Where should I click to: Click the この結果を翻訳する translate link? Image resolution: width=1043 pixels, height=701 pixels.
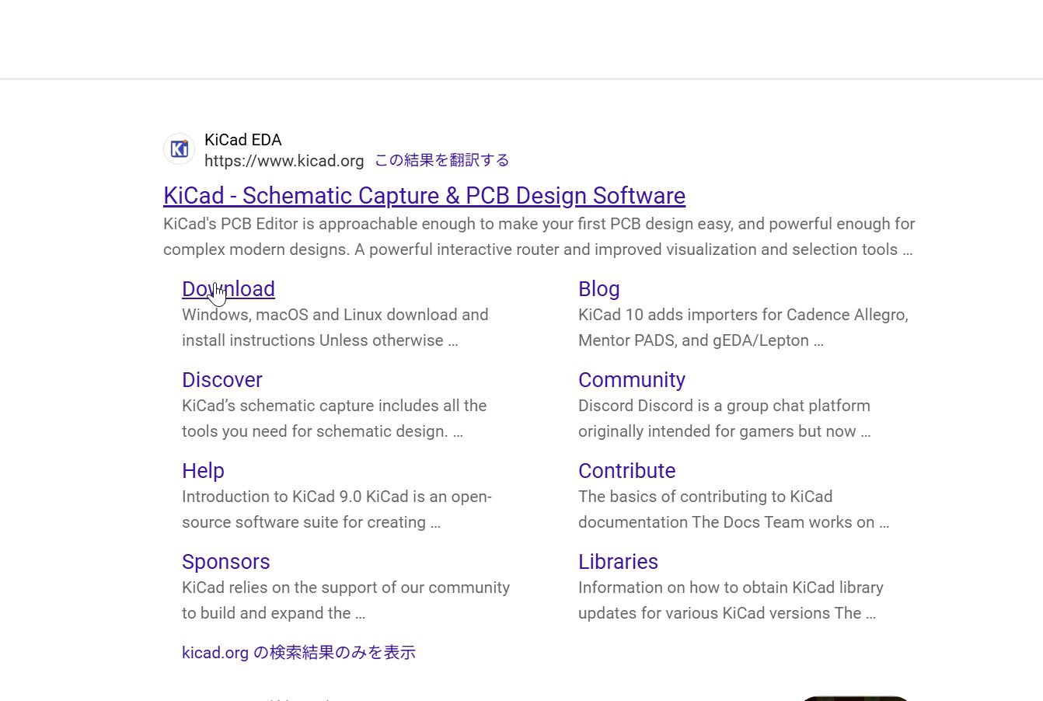(x=441, y=160)
